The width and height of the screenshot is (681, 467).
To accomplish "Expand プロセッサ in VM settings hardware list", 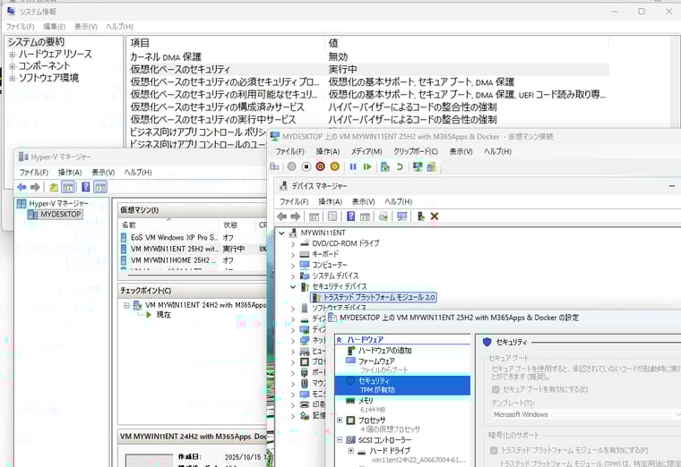I will (x=340, y=420).
